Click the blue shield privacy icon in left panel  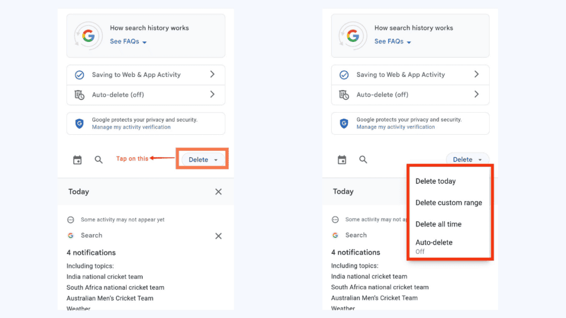79,124
